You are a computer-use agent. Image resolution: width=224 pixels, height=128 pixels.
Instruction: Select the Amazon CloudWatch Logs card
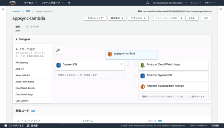tap(173, 65)
